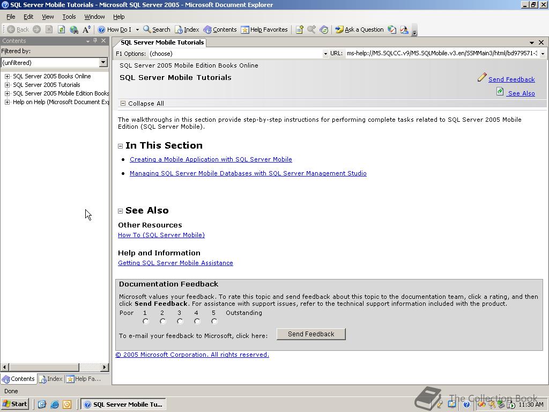549x412 pixels.
Task: Click the Home globe icon in the toolbar
Action: 74,30
